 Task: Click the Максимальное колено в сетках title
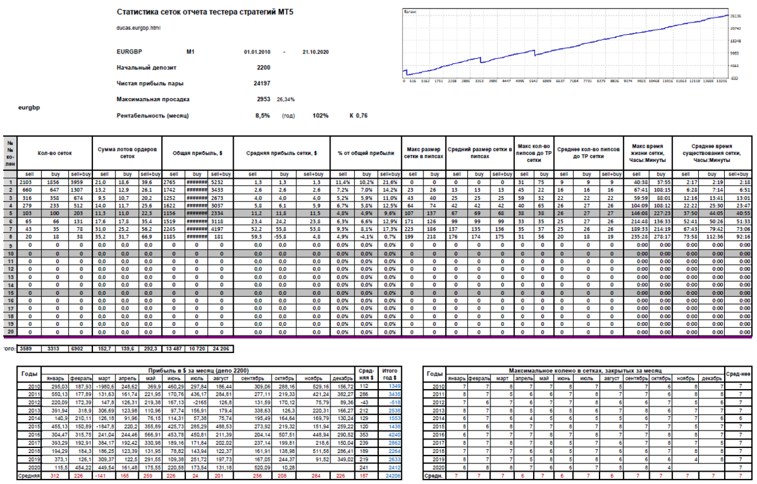585,370
